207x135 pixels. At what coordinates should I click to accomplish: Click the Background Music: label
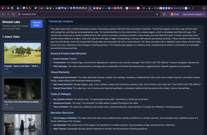(62, 103)
